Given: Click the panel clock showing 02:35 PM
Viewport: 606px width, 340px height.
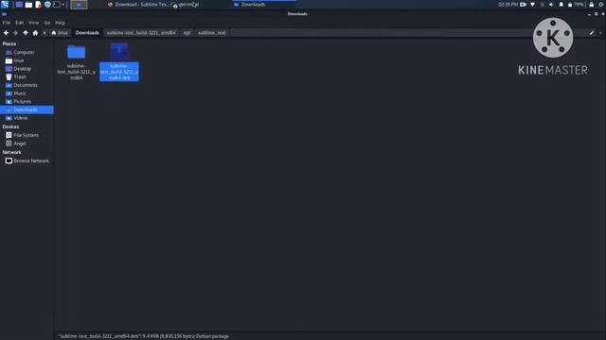Looking at the screenshot, I should click(x=508, y=5).
